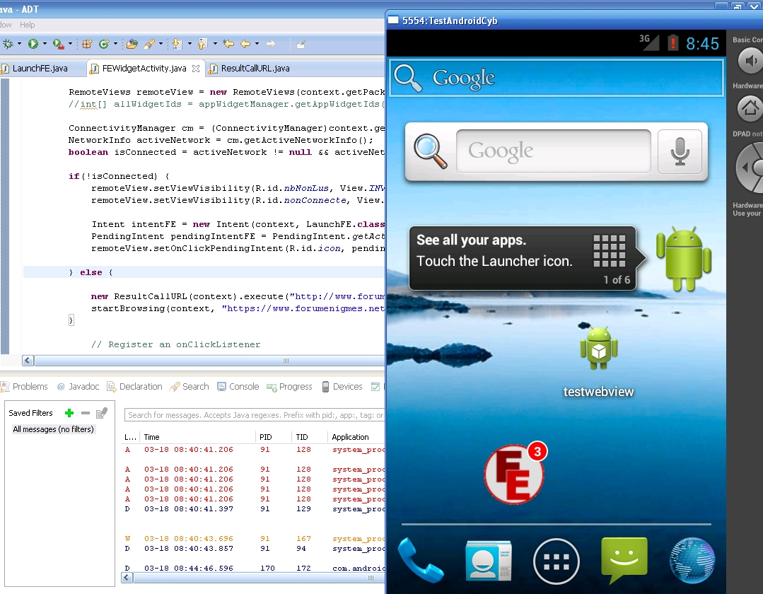
Task: Open the External Tools dropdown arrow
Action: point(71,44)
